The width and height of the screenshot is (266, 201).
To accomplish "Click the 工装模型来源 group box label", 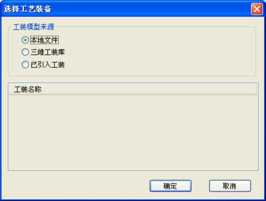I will click(34, 27).
